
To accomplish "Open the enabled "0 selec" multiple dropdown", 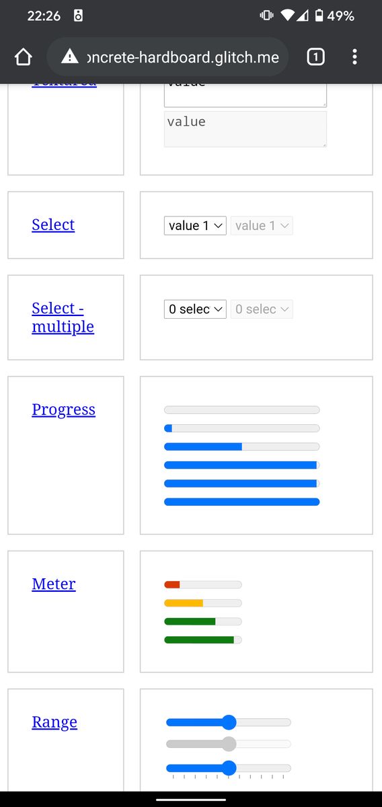I will tap(195, 309).
